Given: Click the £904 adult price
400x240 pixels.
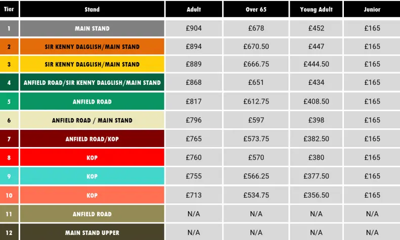Looking at the screenshot, I should click(x=194, y=28).
